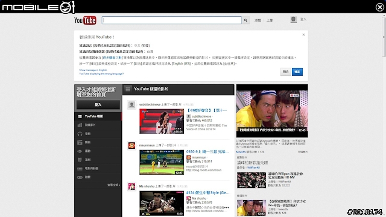
Task: Open the clapperboard entertainment category icon
Action: 80,142
